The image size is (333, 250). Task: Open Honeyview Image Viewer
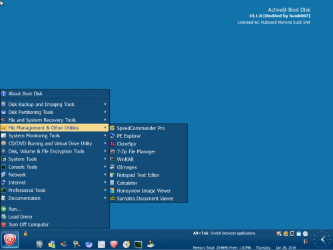tap(148, 191)
